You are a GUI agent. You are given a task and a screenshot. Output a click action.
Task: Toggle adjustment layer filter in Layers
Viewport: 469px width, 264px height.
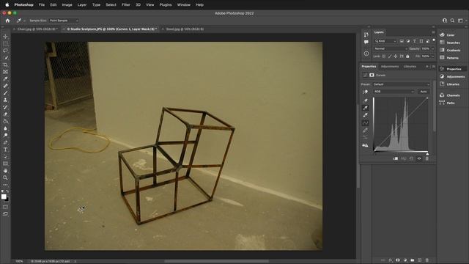[408, 41]
